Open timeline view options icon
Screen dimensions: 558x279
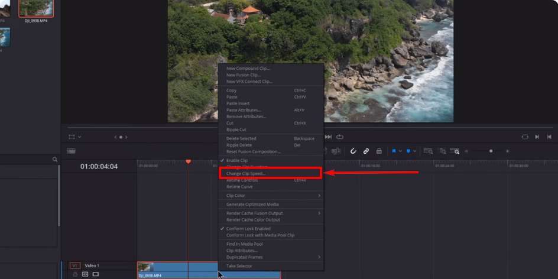click(x=71, y=151)
